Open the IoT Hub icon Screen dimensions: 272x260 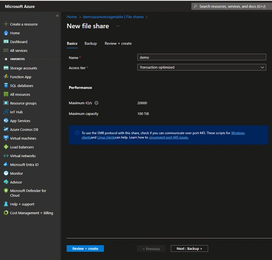pos(6,112)
